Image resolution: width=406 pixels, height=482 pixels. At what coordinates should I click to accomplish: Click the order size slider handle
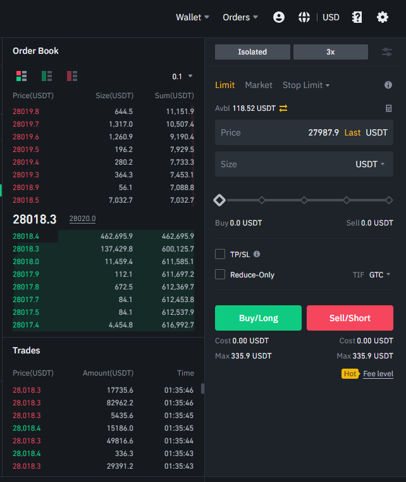[219, 200]
